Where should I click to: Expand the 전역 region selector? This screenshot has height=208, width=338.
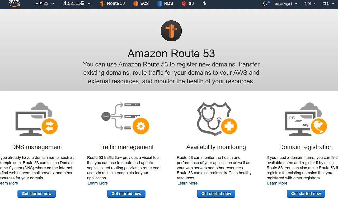pos(310,4)
